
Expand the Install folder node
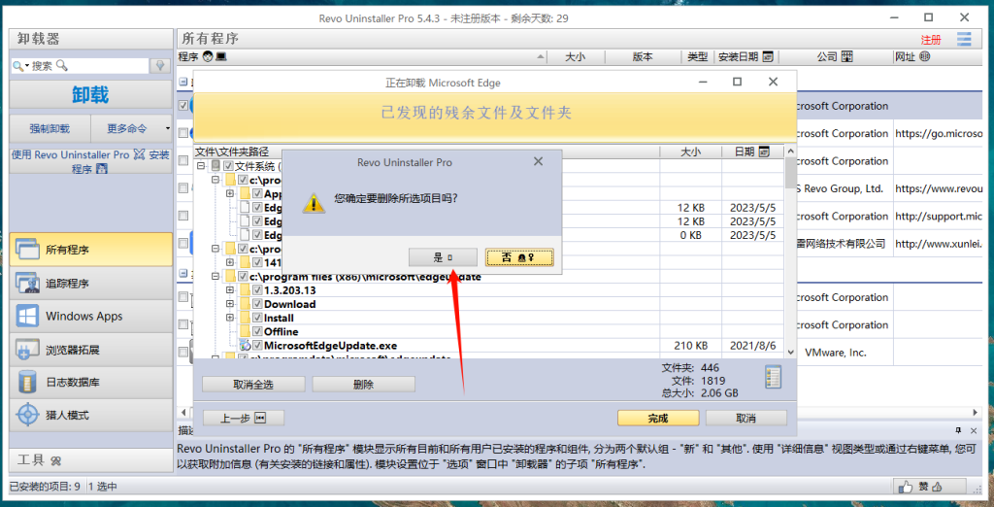pyautogui.click(x=230, y=318)
